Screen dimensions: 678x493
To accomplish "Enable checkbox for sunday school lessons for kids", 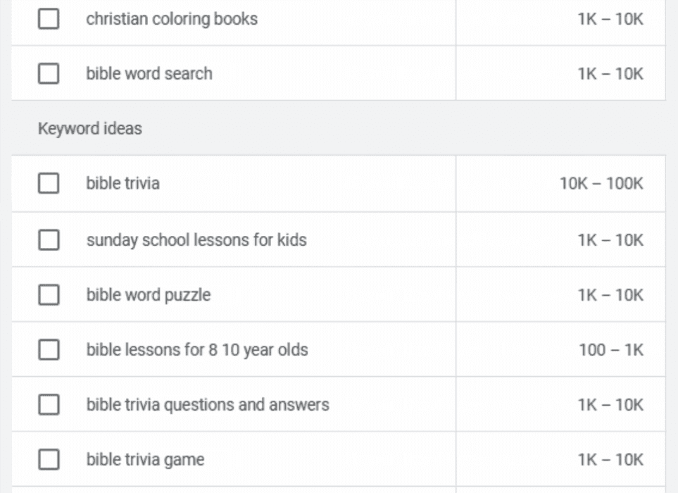I will click(x=49, y=240).
